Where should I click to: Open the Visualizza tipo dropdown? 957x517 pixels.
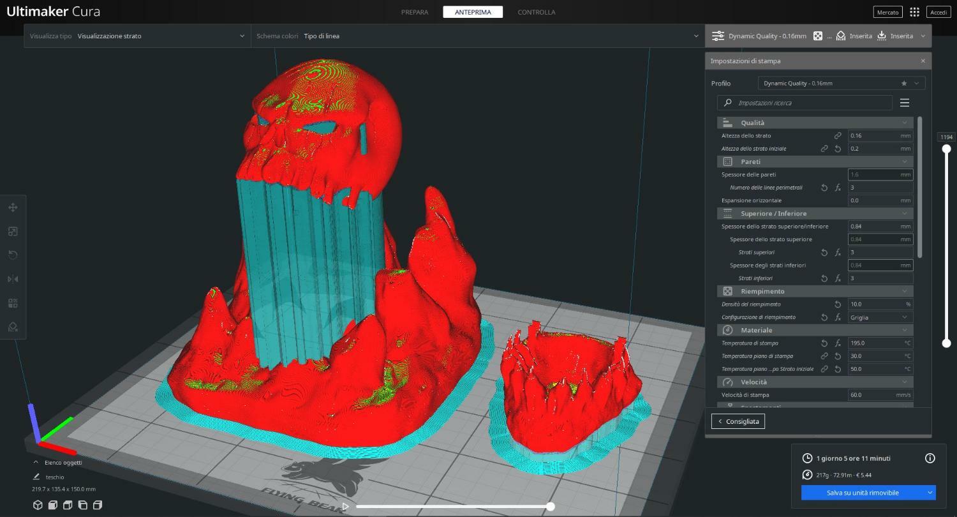pyautogui.click(x=137, y=36)
